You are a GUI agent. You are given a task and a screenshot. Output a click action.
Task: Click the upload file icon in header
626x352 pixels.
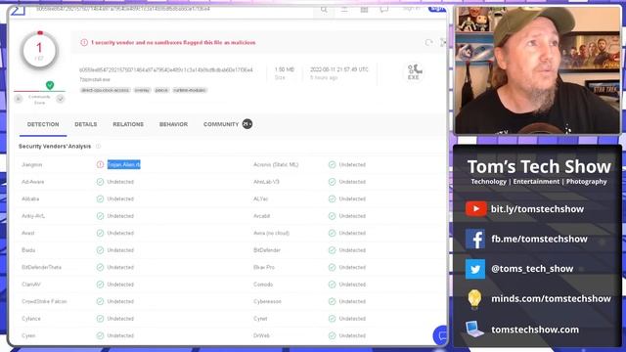click(x=344, y=9)
